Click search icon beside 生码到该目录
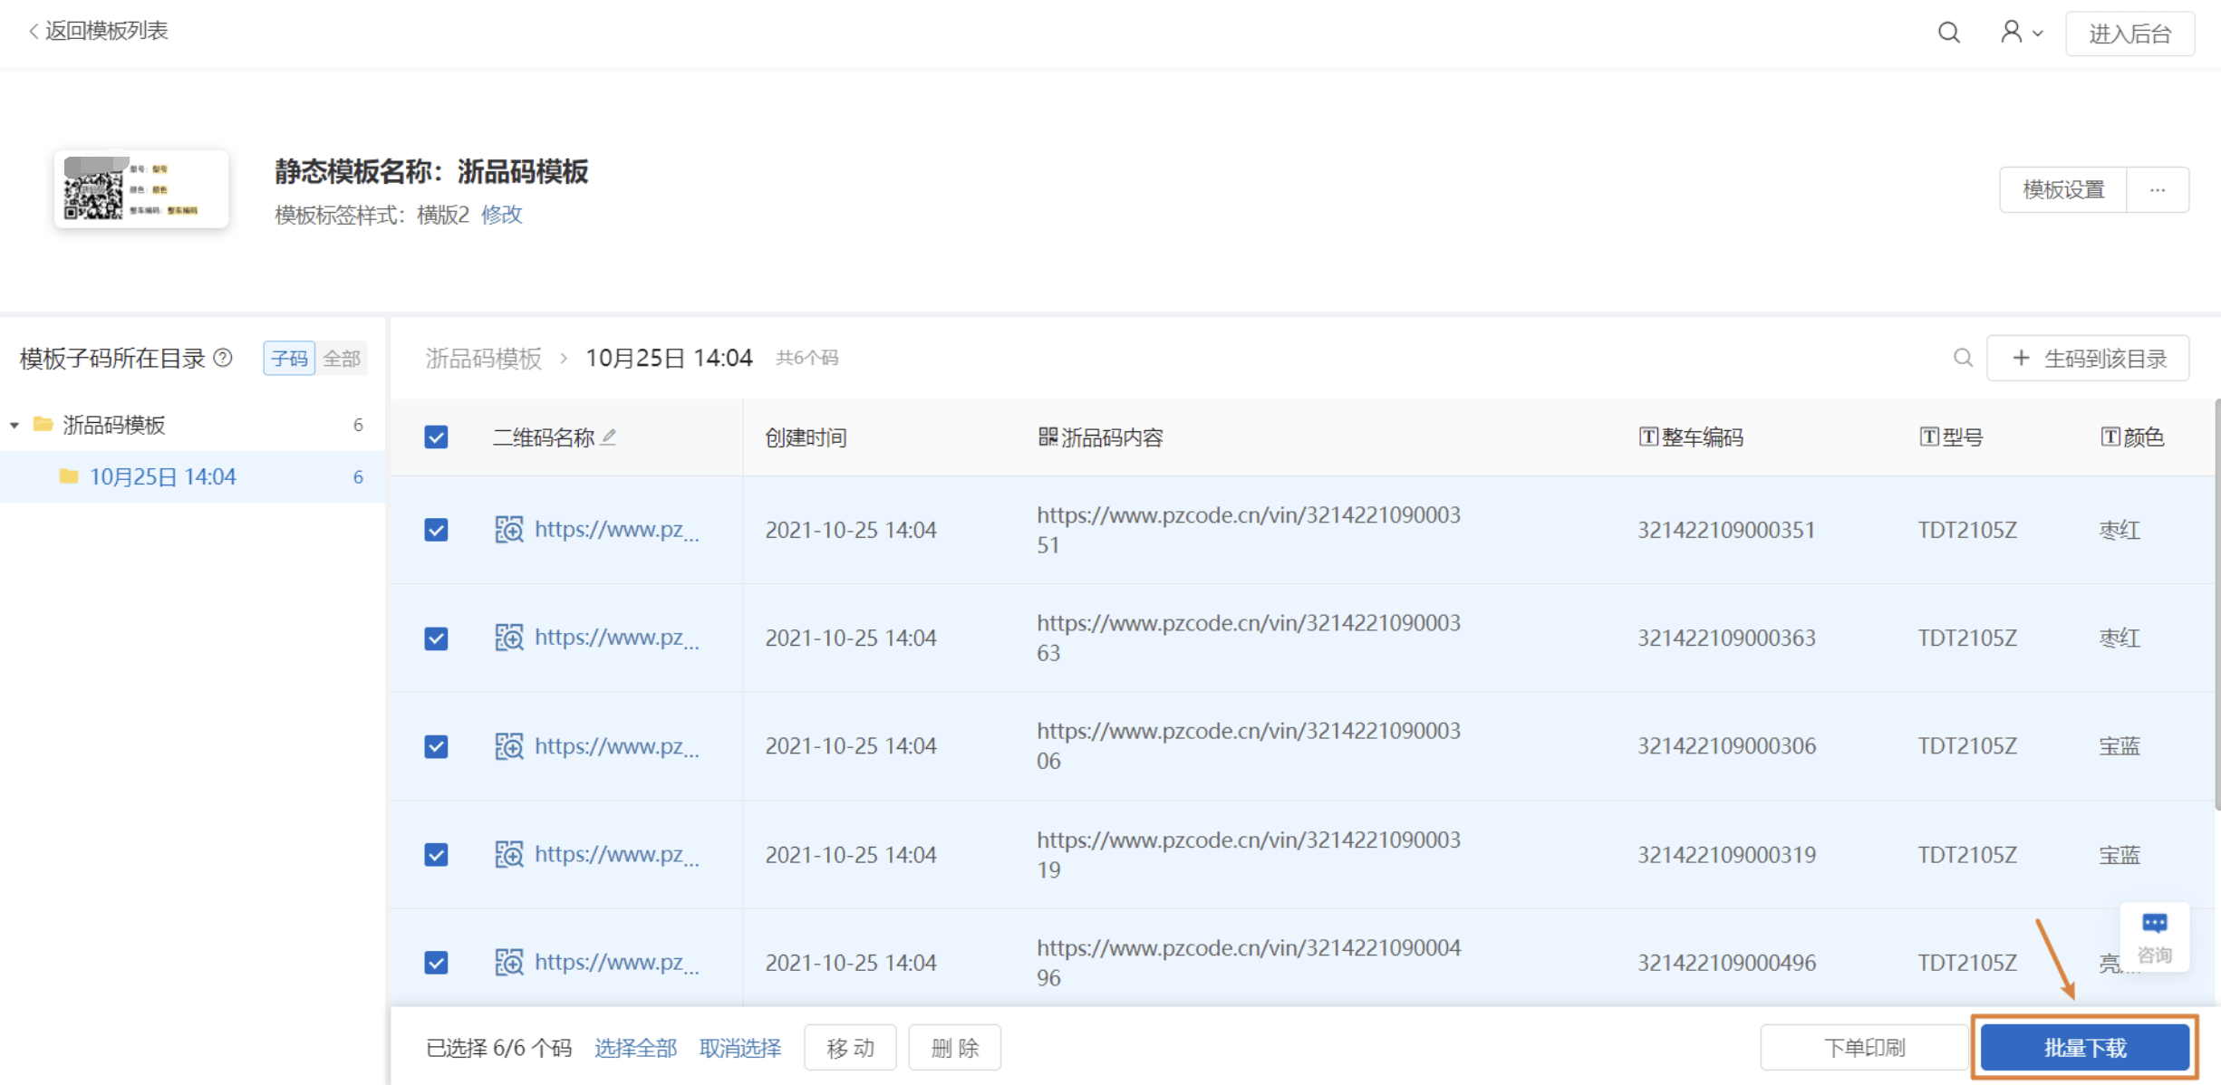2221x1085 pixels. (x=1963, y=358)
